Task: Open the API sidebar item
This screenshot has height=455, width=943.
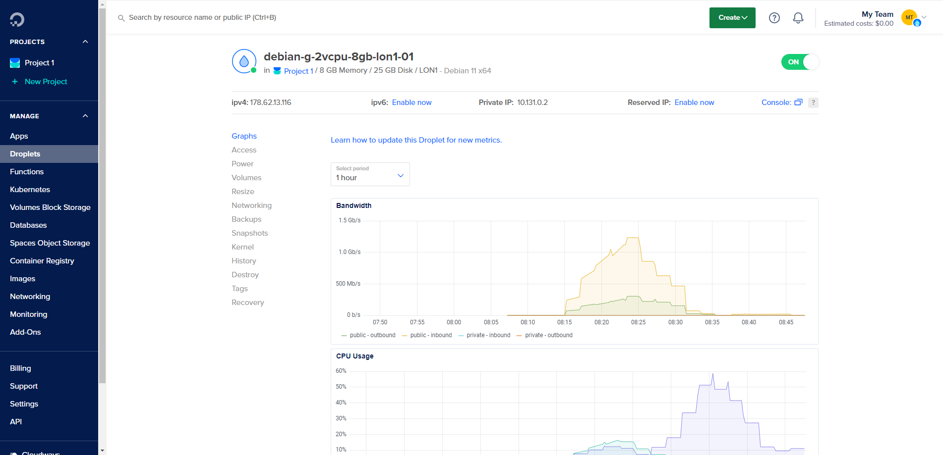Action: tap(16, 422)
